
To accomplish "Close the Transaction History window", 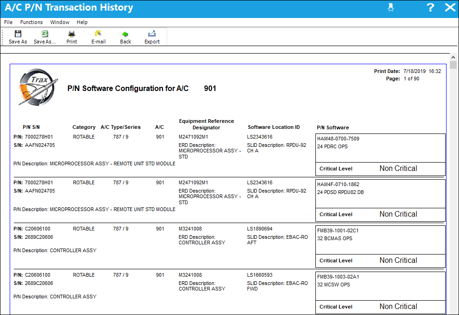I will coord(450,7).
